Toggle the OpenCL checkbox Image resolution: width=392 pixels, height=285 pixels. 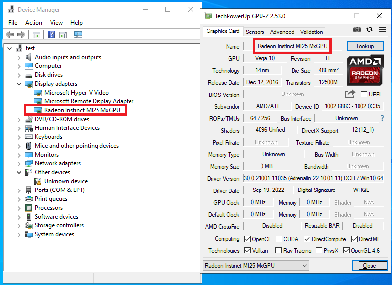(247, 239)
